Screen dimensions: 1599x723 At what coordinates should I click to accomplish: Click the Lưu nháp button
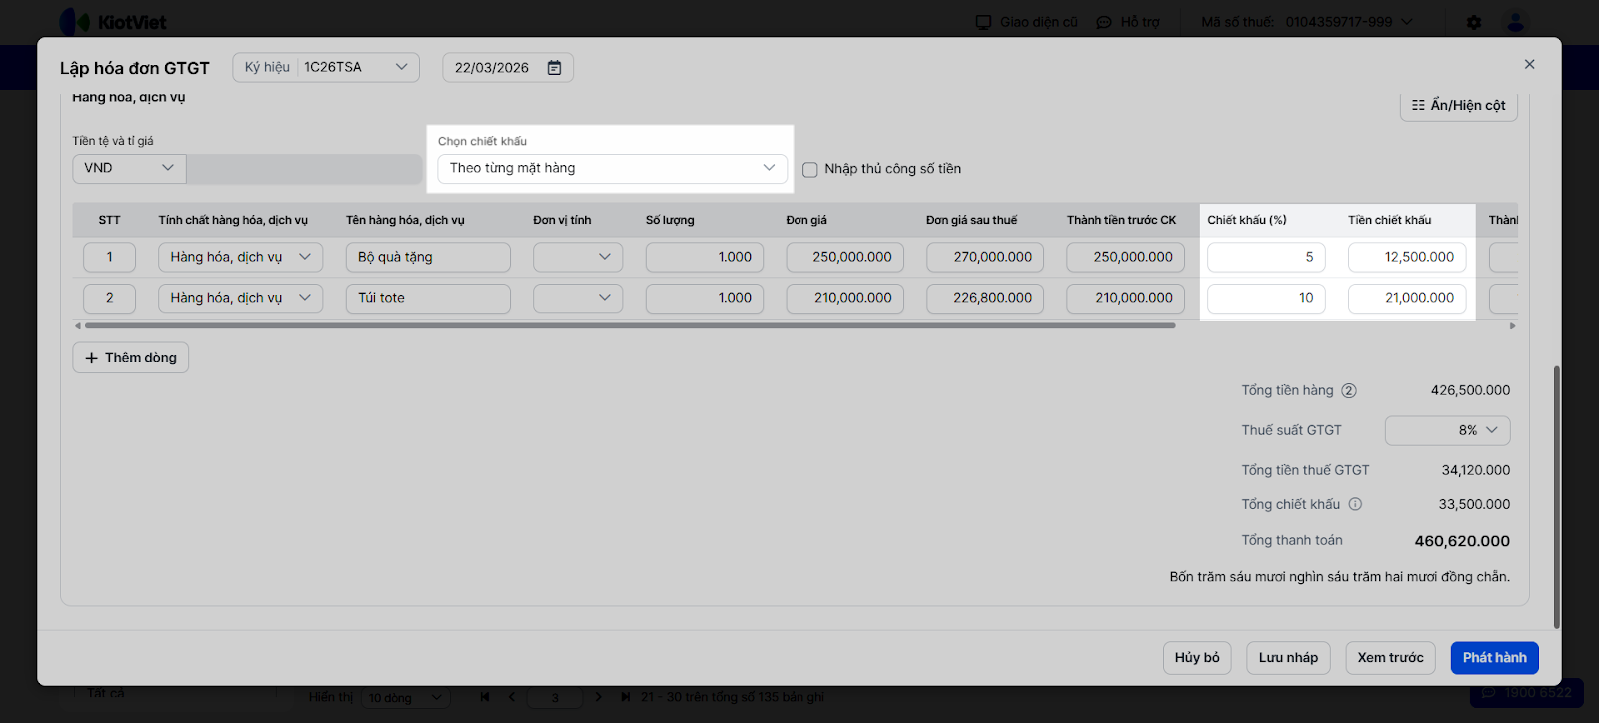click(1288, 658)
